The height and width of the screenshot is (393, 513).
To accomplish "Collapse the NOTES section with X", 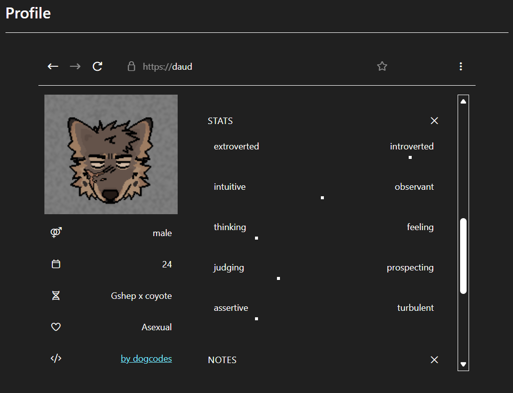I will click(434, 360).
